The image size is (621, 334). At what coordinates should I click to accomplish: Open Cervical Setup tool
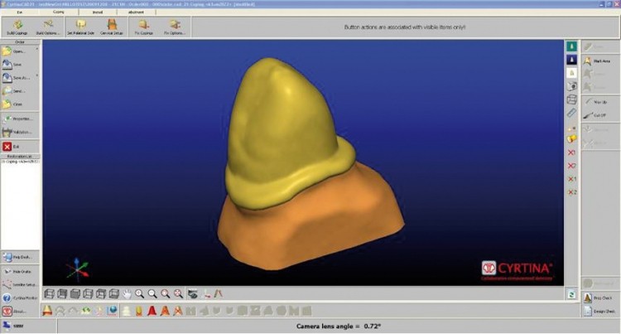112,27
